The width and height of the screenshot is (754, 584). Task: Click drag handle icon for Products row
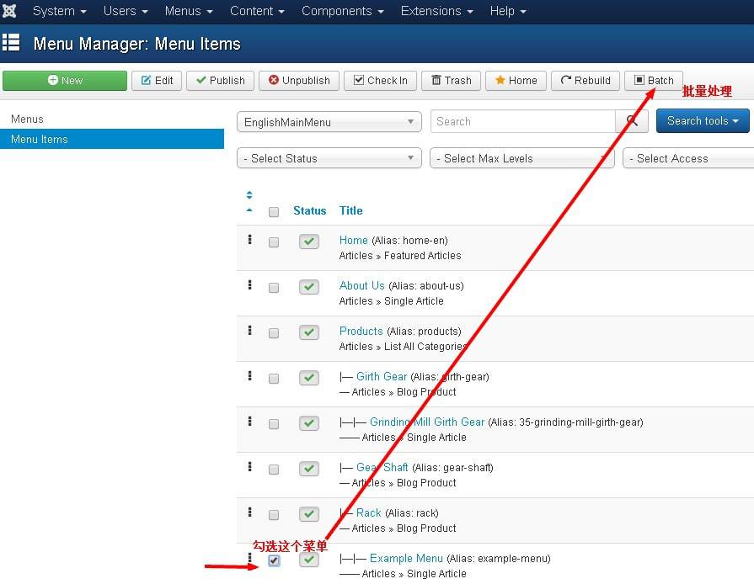tap(249, 331)
